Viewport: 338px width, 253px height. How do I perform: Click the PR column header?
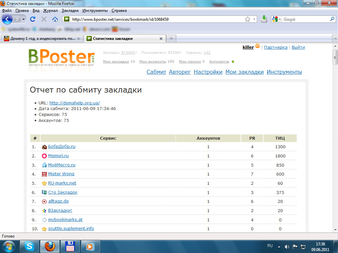pos(252,138)
